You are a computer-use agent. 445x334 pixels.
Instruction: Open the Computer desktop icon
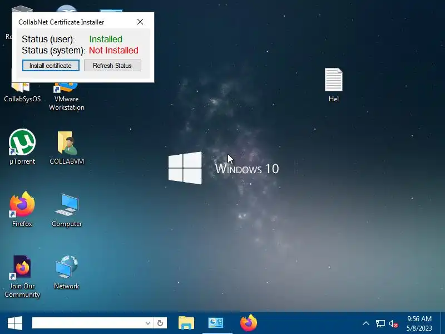(67, 210)
